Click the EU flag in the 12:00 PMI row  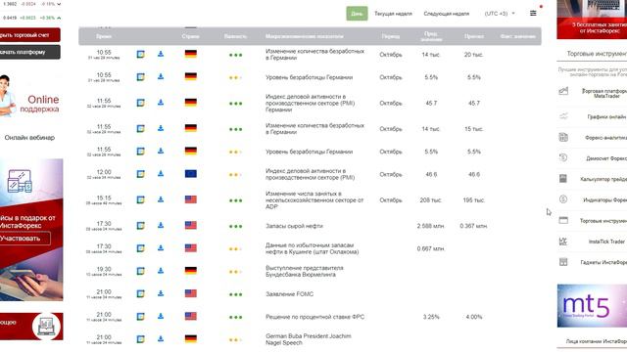(x=191, y=174)
